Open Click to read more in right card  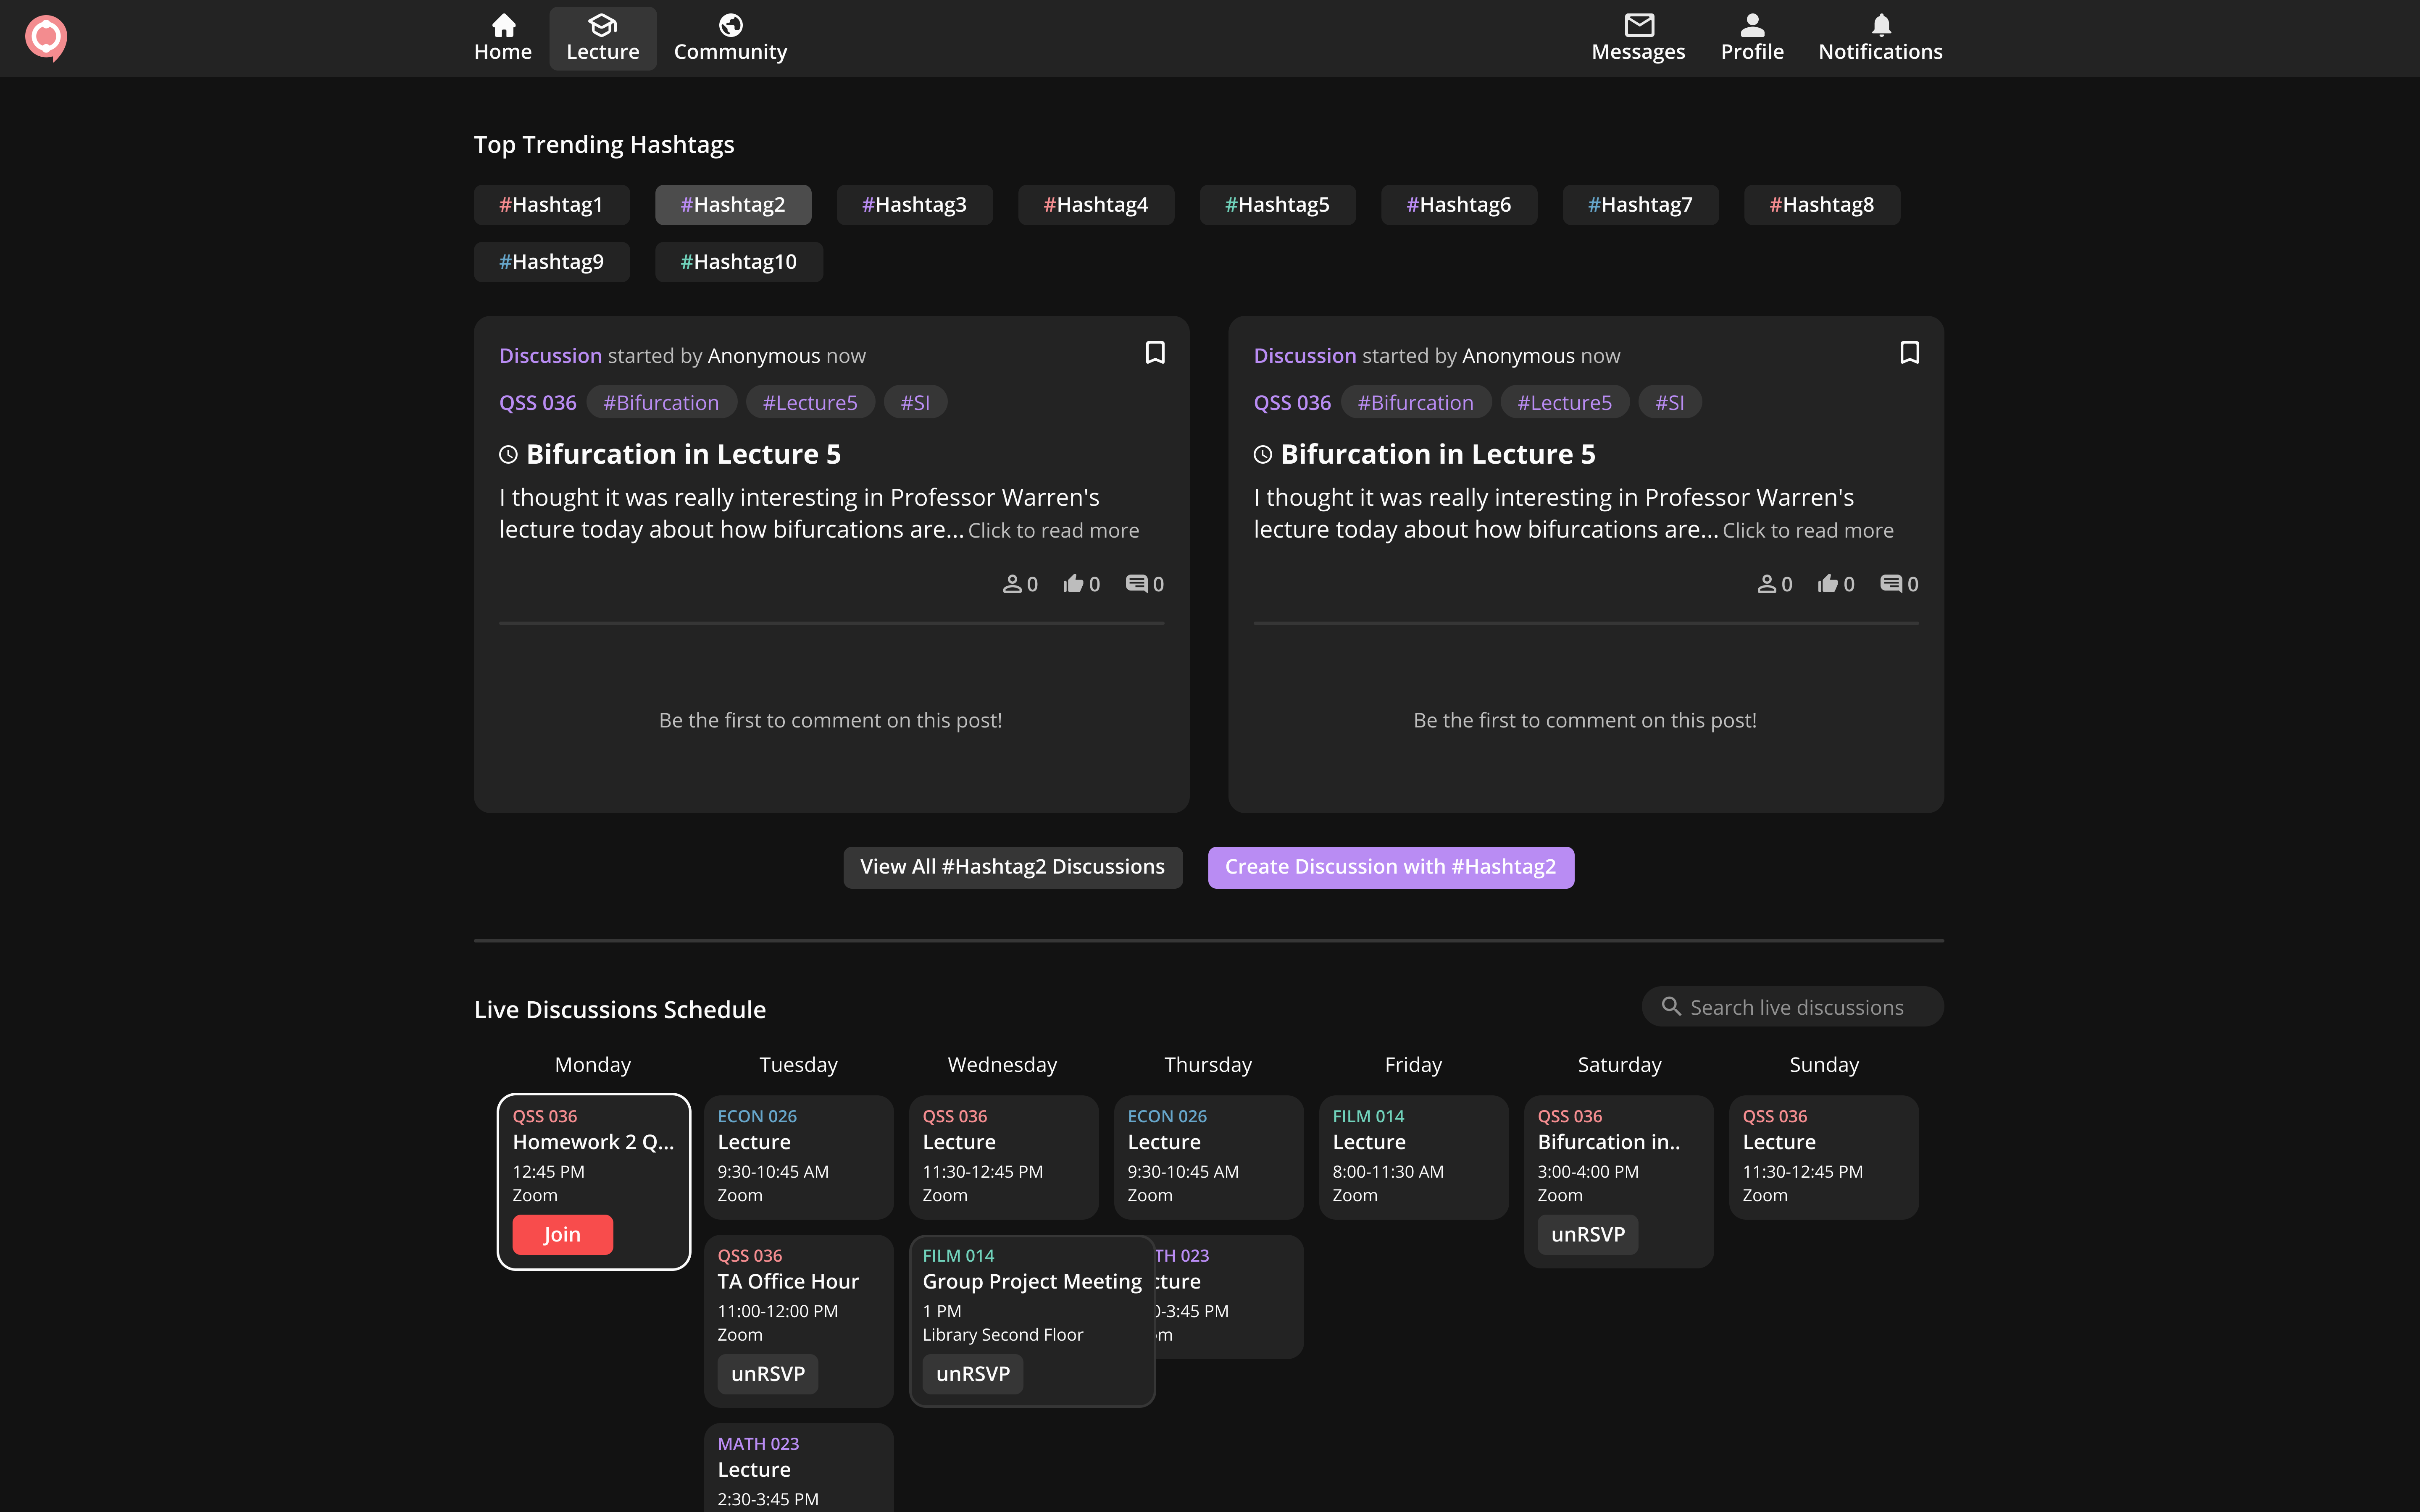(1808, 531)
